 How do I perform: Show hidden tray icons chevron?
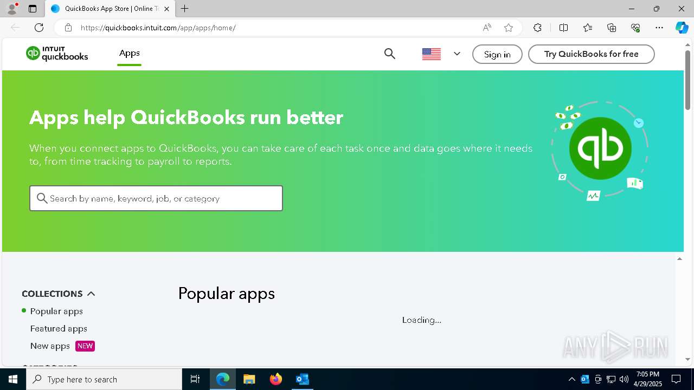(571, 379)
